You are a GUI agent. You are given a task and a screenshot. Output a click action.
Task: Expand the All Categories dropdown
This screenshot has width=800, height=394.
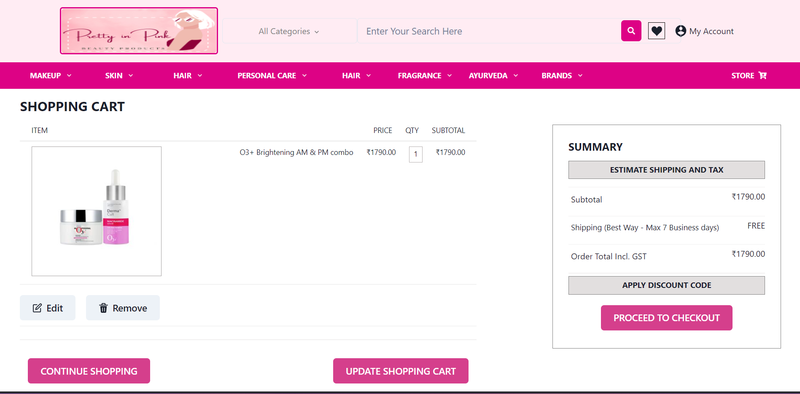pos(289,31)
